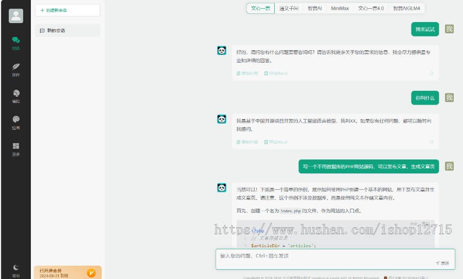
Task: Switch to 智普AIGLM4 model tab
Action: pyautogui.click(x=406, y=8)
